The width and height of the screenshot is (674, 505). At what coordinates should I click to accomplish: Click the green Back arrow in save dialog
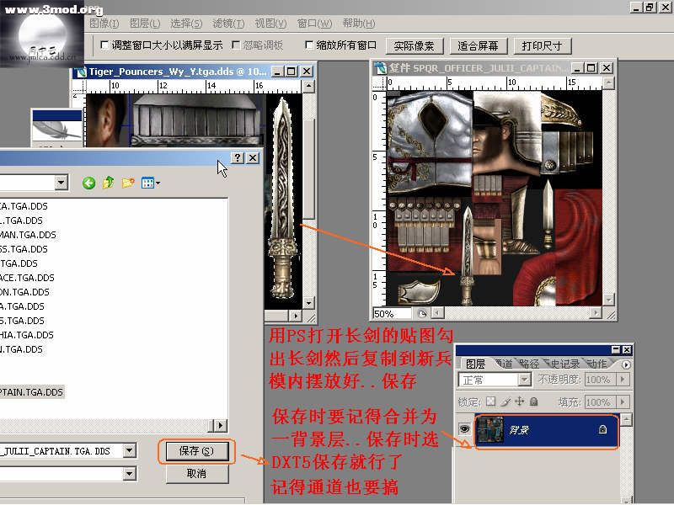pyautogui.click(x=88, y=183)
